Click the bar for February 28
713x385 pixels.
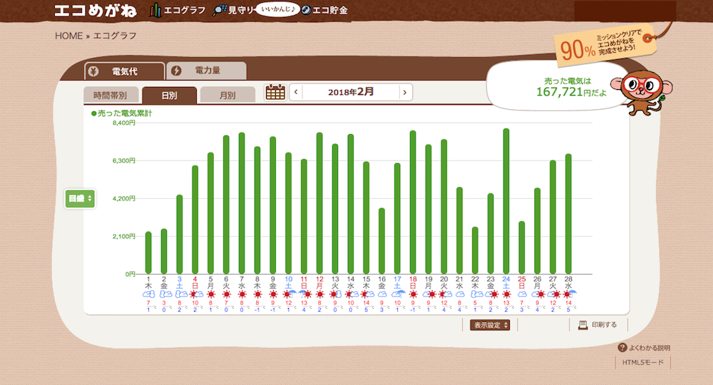[x=568, y=214]
